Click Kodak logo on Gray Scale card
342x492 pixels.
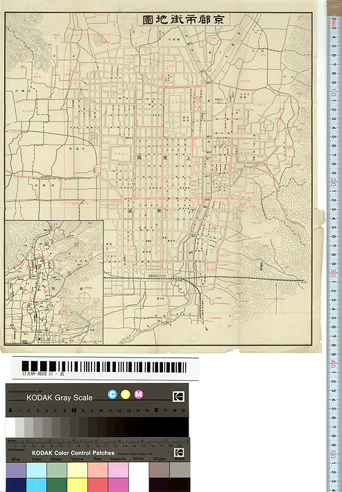(x=178, y=397)
